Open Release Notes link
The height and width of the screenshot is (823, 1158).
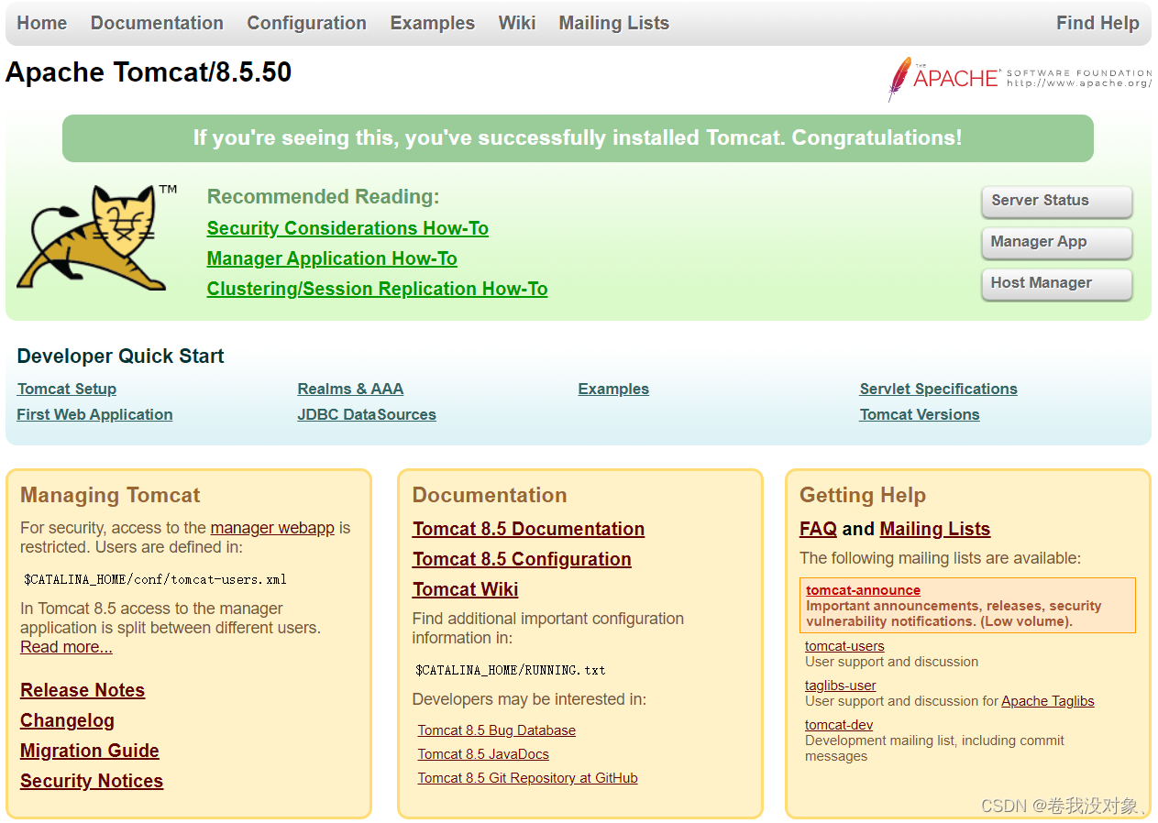coord(83,690)
